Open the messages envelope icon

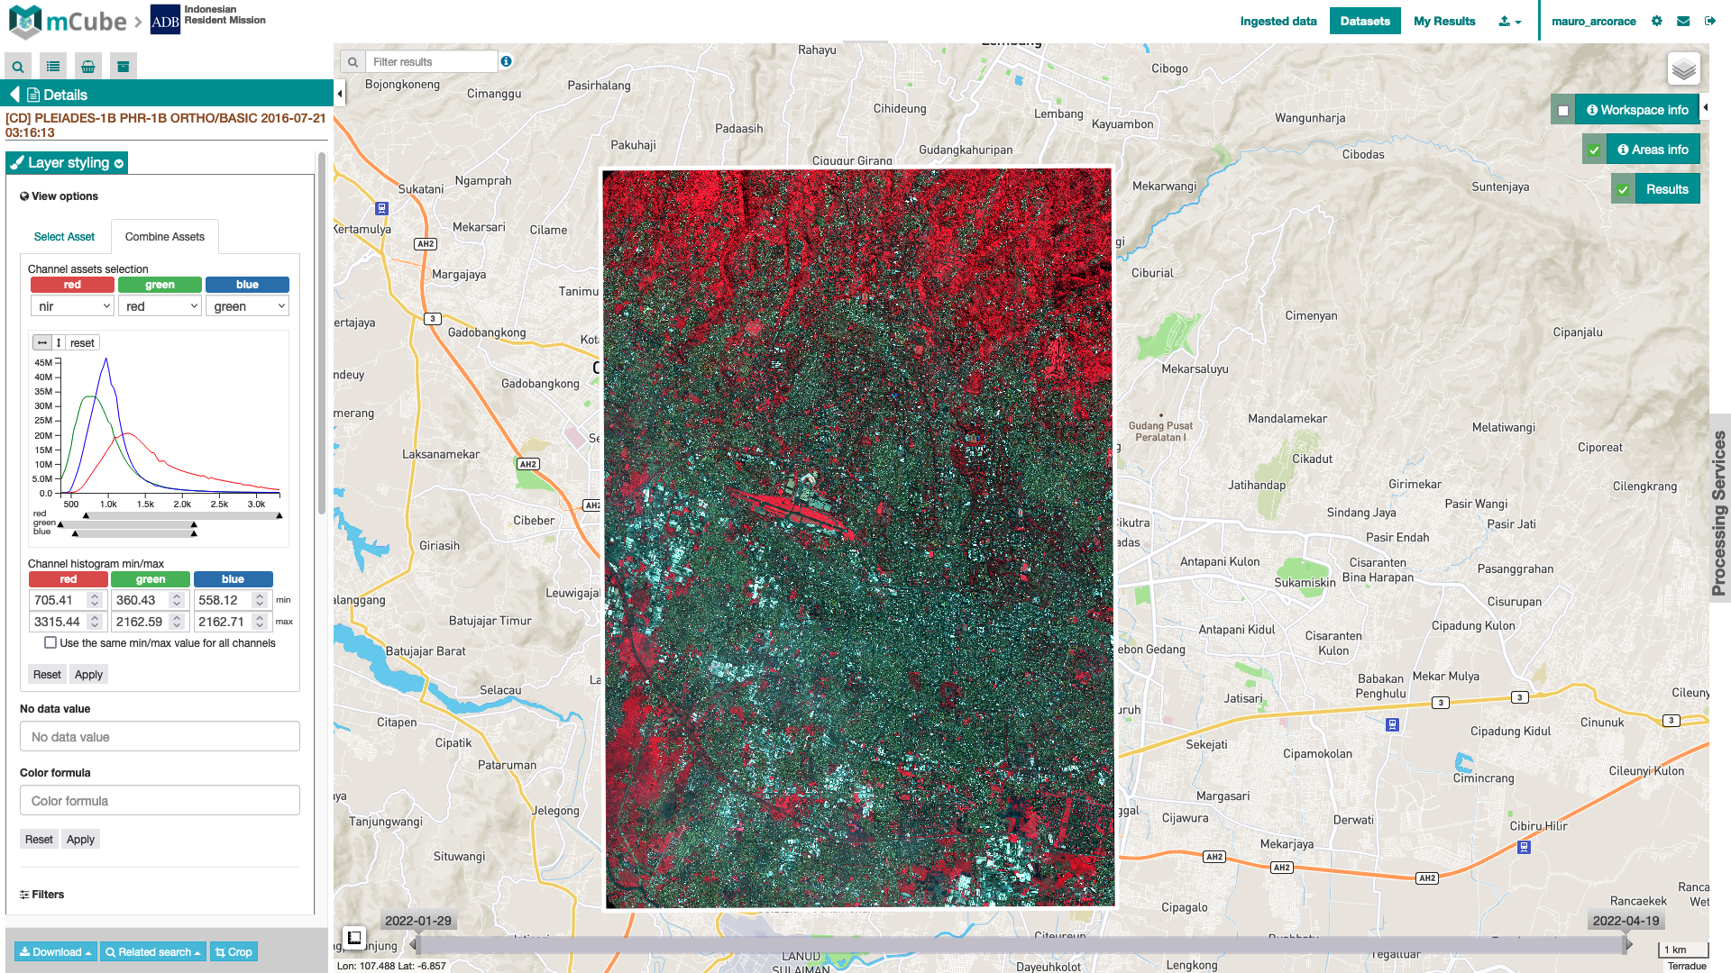1682,20
